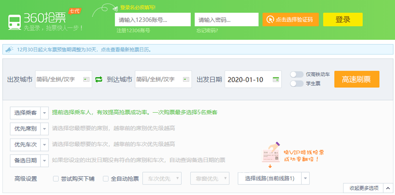Open the 注册12306账号 link
Viewport: 395px width, 195px height.
[x=133, y=31]
